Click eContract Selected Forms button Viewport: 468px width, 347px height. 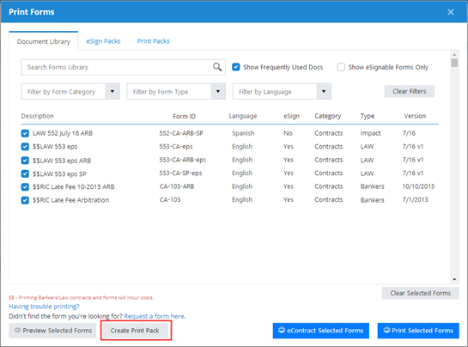321,331
